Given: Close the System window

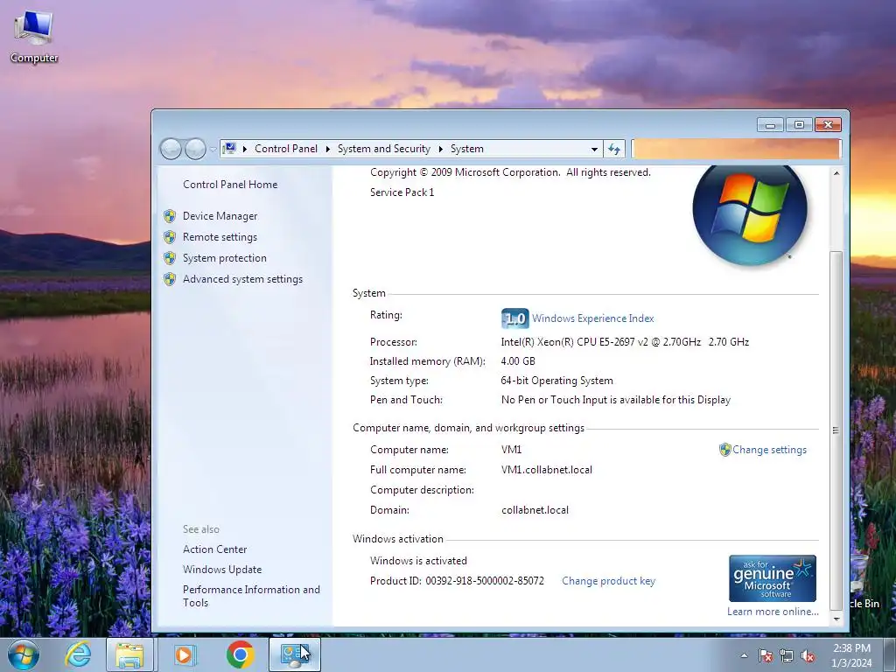Looking at the screenshot, I should (x=828, y=124).
